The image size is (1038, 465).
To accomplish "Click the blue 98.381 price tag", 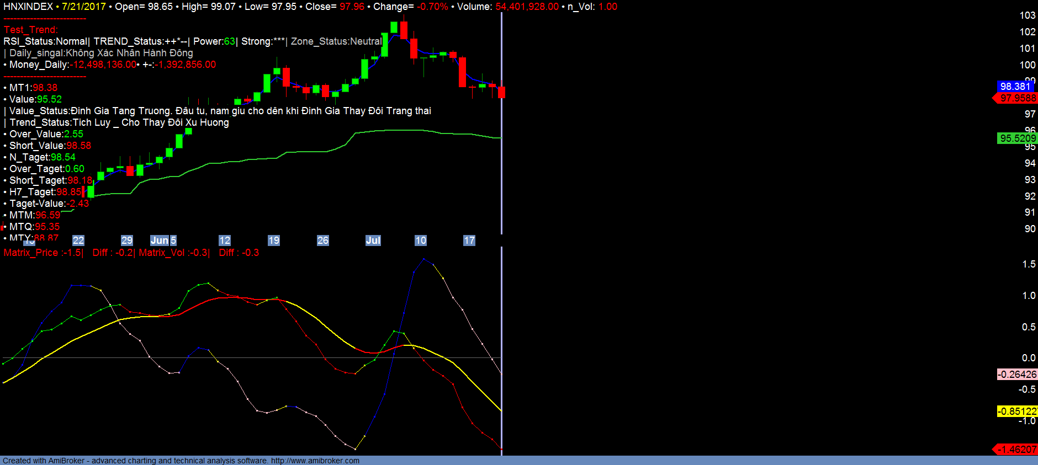I will click(1015, 87).
